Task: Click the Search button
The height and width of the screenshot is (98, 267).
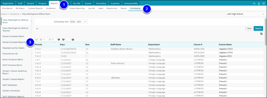Action: [258, 28]
